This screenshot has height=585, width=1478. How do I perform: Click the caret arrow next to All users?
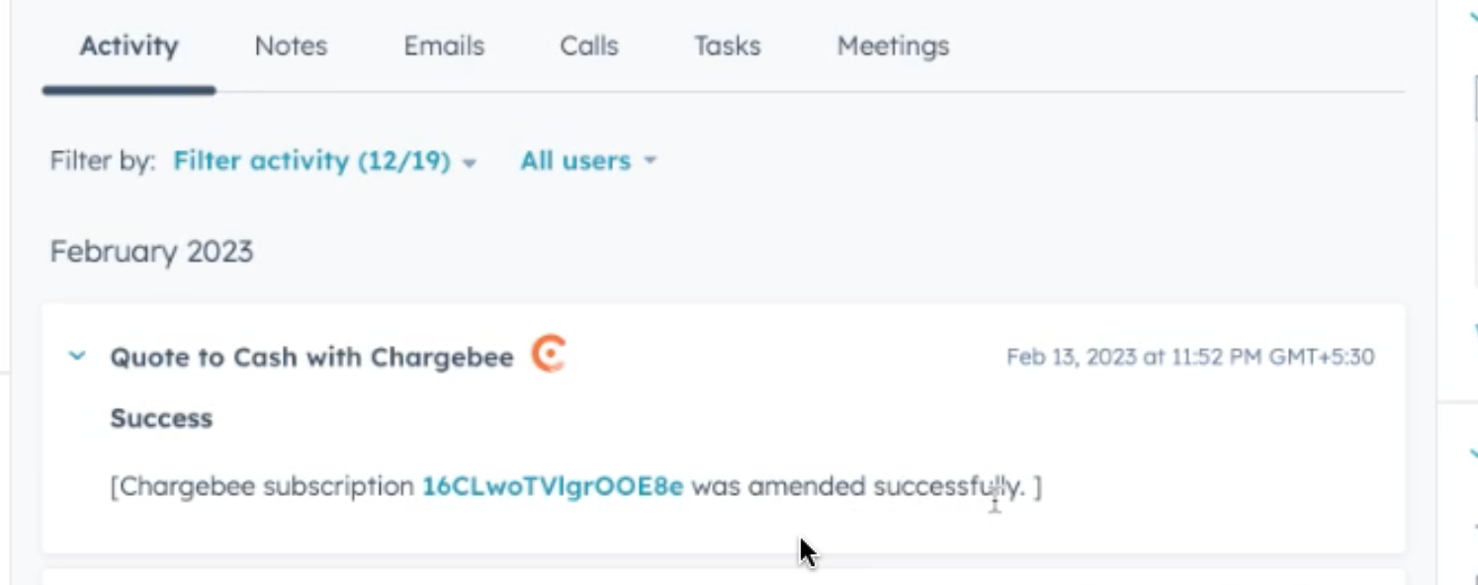pos(650,162)
